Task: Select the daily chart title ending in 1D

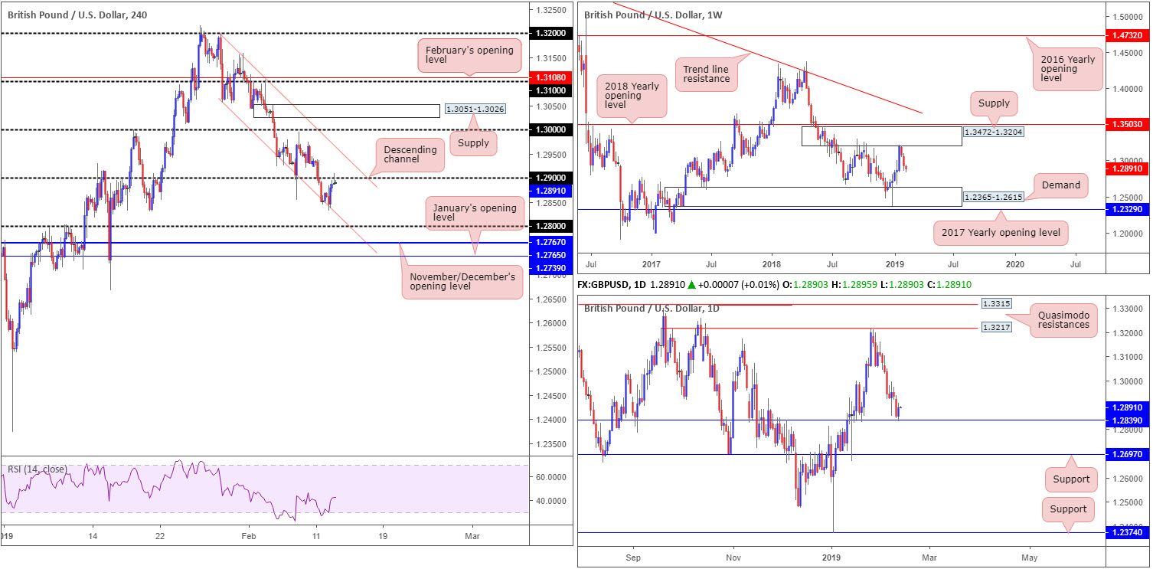Action: 653,308
